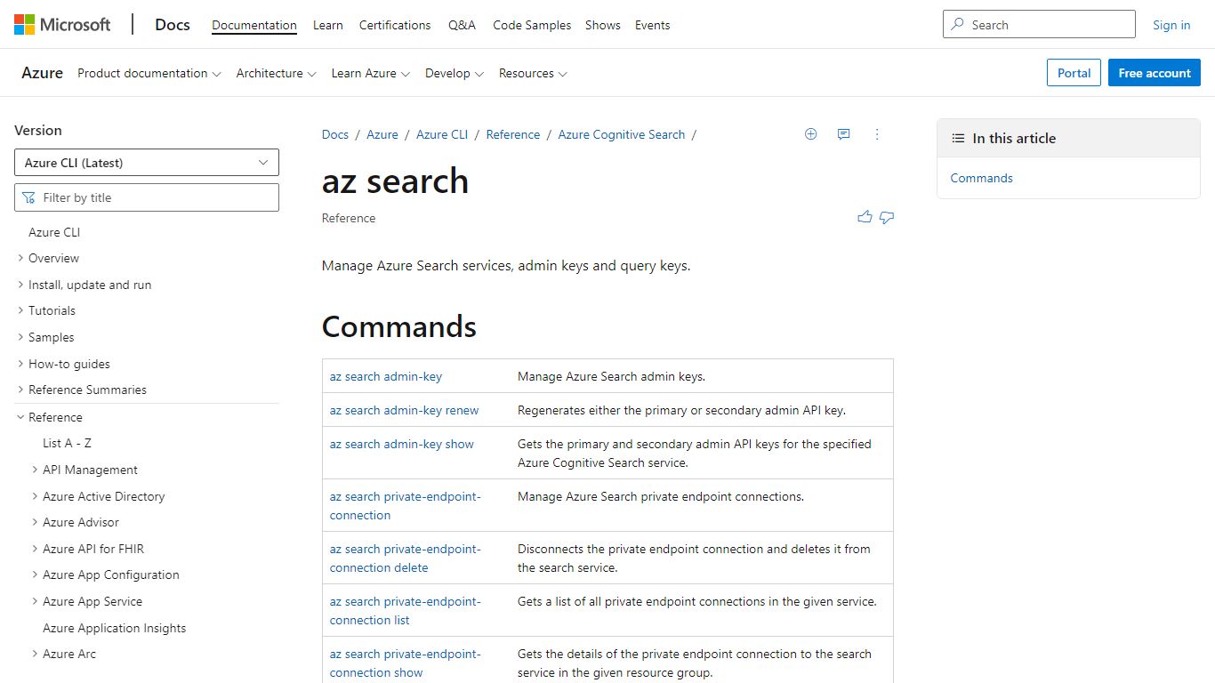
Task: Click the Free account button
Action: coord(1155,73)
